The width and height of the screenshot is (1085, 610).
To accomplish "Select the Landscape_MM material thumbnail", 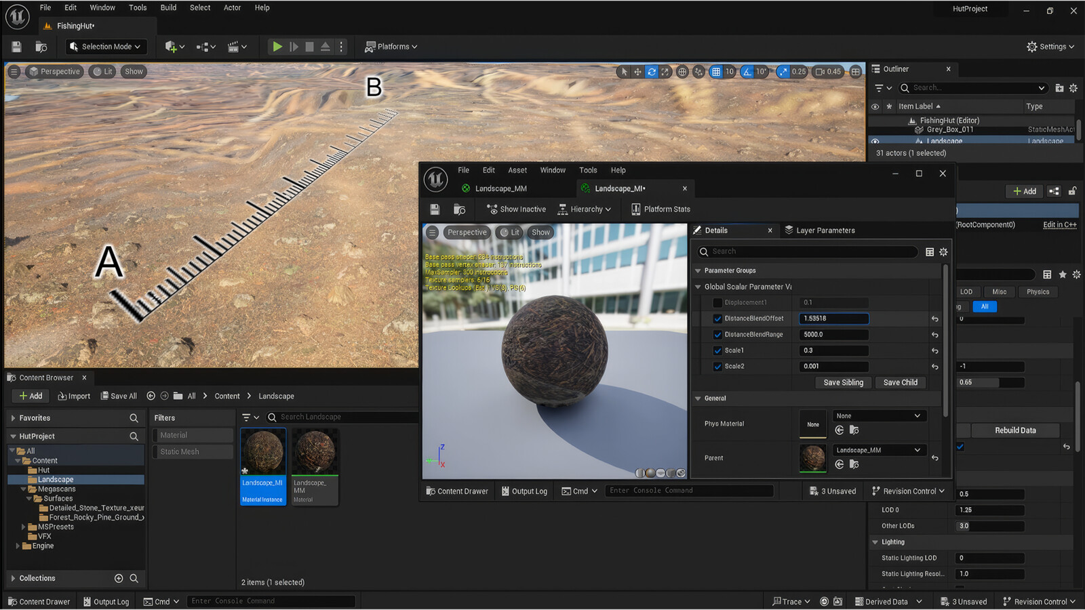I will [x=315, y=451].
